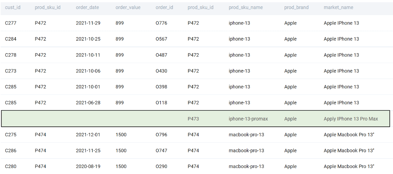The height and width of the screenshot is (174, 393).
Task: Click macbook-pro-13 in the O796 row
Action: pyautogui.click(x=246, y=135)
